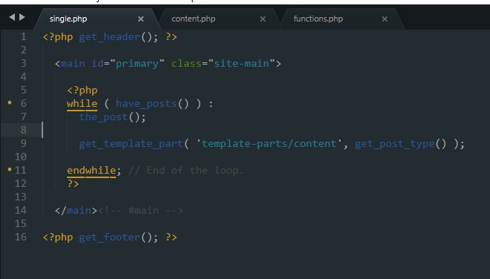Click the closing ?> tag on line 12
Screen dimensions: 490x279
(73, 183)
